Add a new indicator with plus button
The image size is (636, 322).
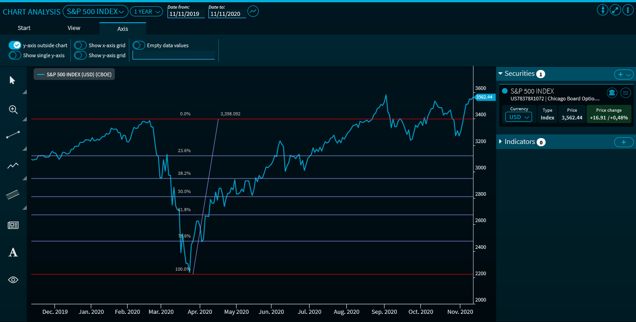623,142
